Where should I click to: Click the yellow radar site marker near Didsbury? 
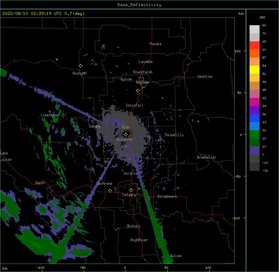click(x=126, y=135)
